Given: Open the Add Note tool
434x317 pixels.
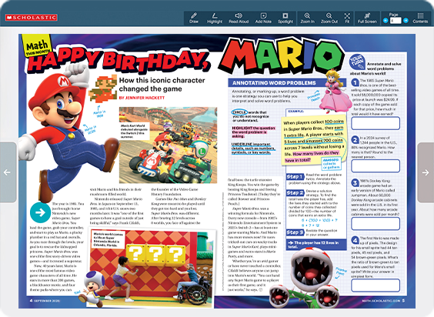Looking at the screenshot, I should tap(263, 18).
